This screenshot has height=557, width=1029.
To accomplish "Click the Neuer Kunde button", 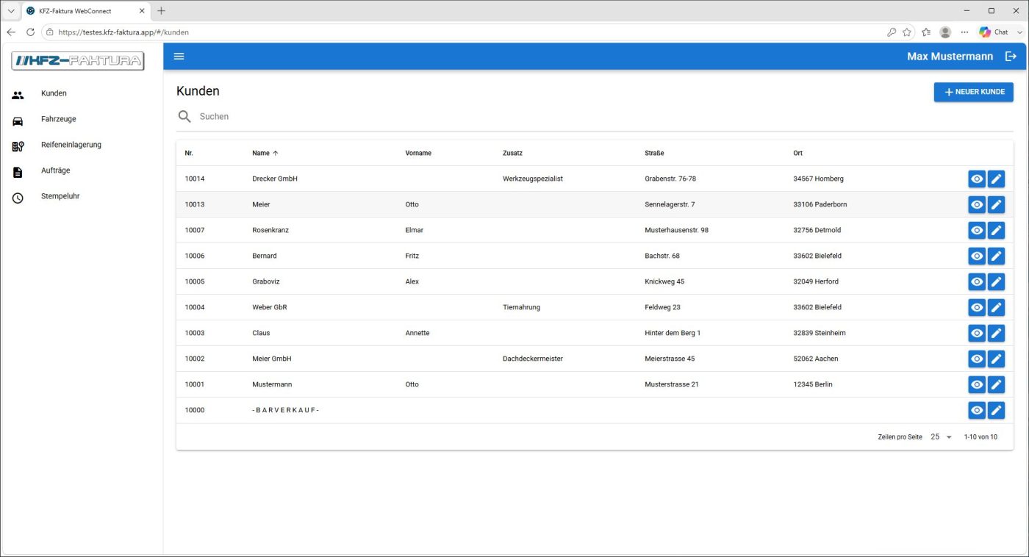I will pyautogui.click(x=973, y=92).
